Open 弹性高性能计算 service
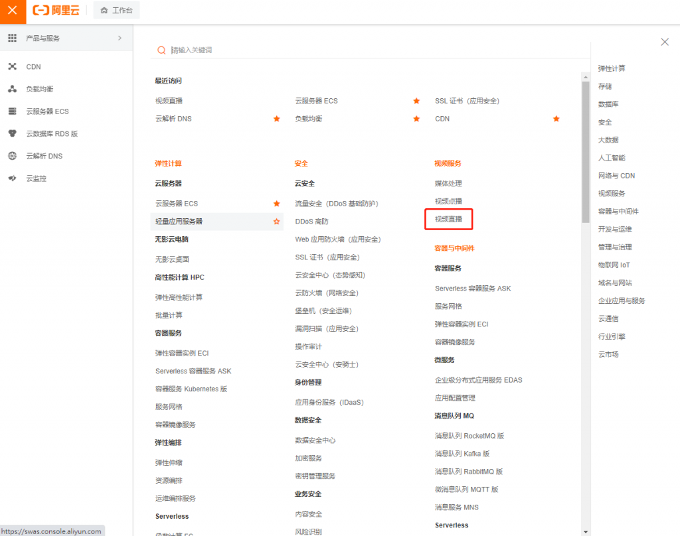This screenshot has height=536, width=680. 179,297
